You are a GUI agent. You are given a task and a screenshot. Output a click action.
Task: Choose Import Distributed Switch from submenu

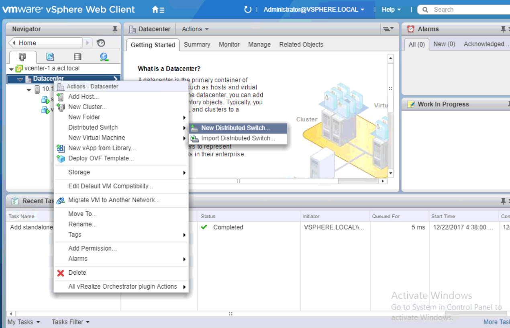tap(238, 138)
